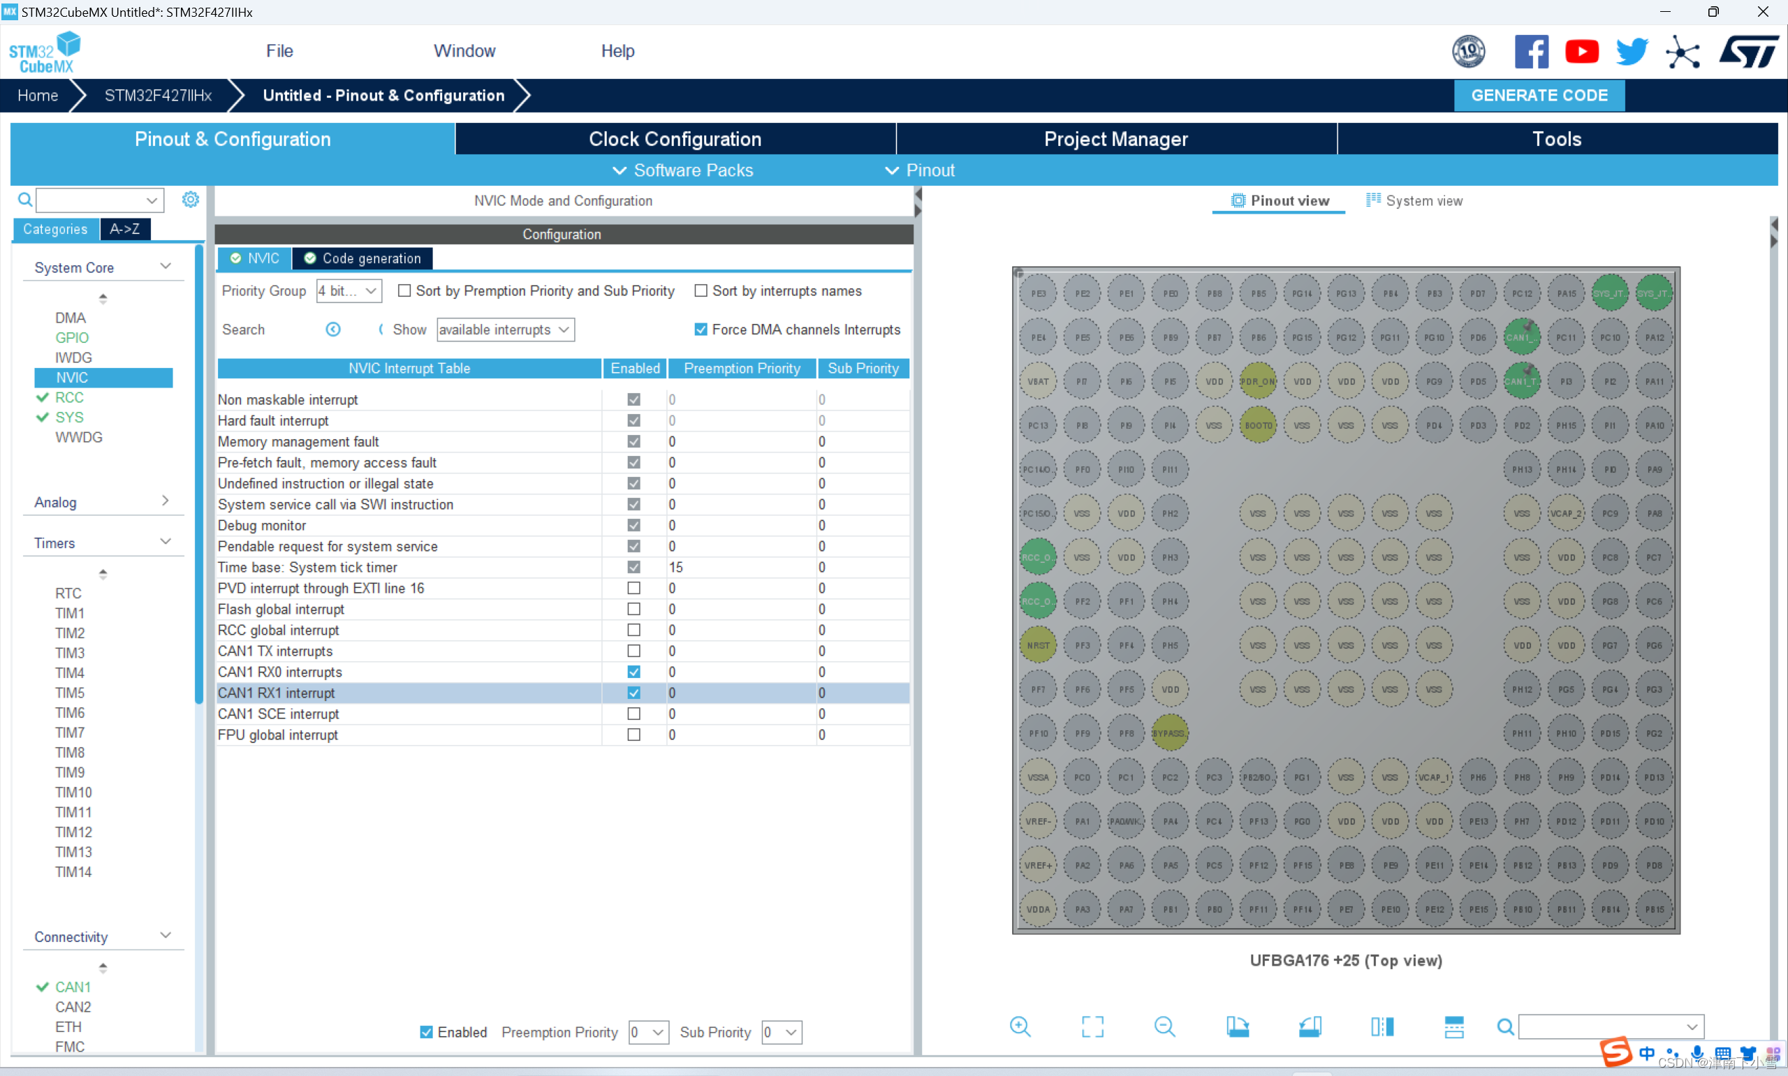
Task: Open the Priority Group dropdown
Action: click(349, 290)
